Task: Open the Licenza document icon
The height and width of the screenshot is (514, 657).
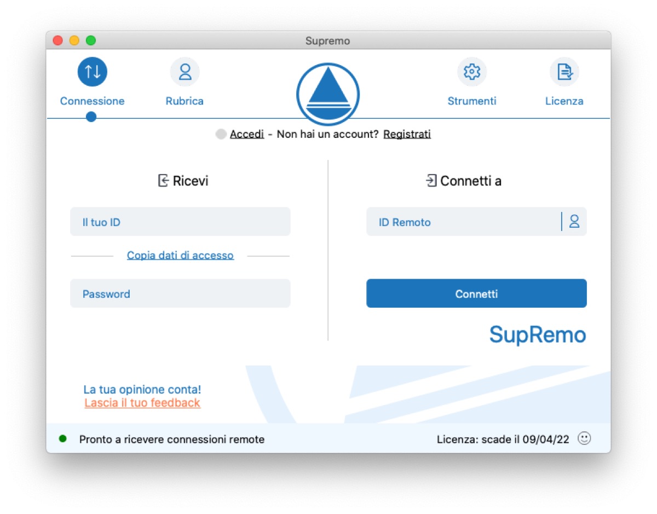Action: pos(564,72)
